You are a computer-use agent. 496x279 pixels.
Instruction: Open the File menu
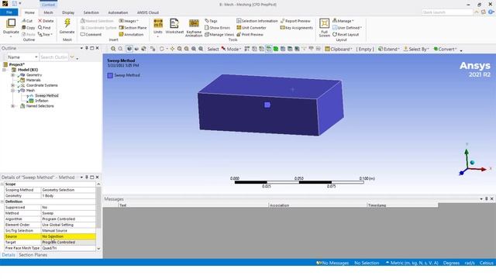9,12
